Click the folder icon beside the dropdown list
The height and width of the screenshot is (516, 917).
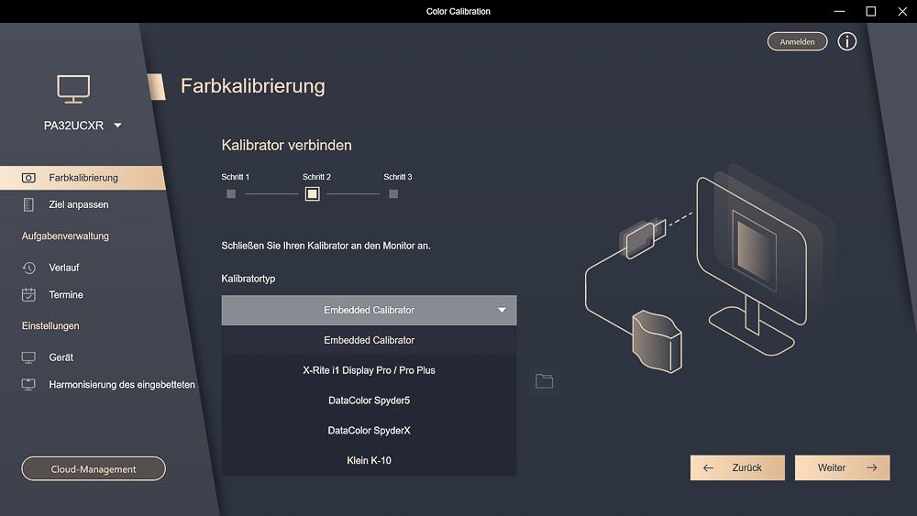coord(544,381)
